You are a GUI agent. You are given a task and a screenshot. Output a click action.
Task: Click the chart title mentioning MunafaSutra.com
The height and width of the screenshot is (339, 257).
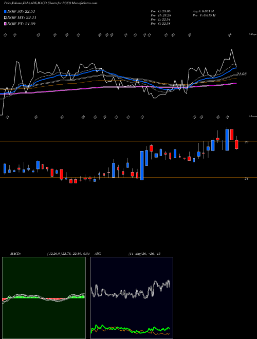50,3
